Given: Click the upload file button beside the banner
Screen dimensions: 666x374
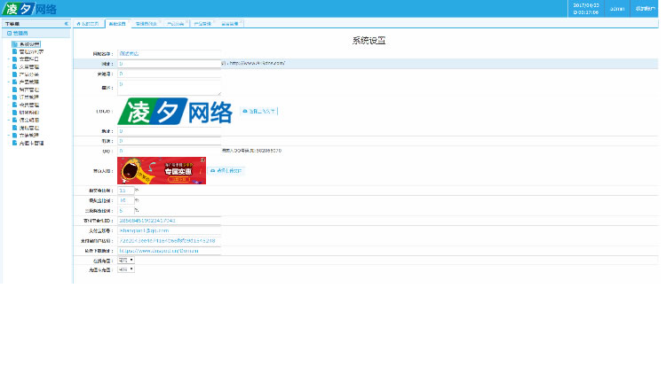Looking at the screenshot, I should tap(226, 170).
